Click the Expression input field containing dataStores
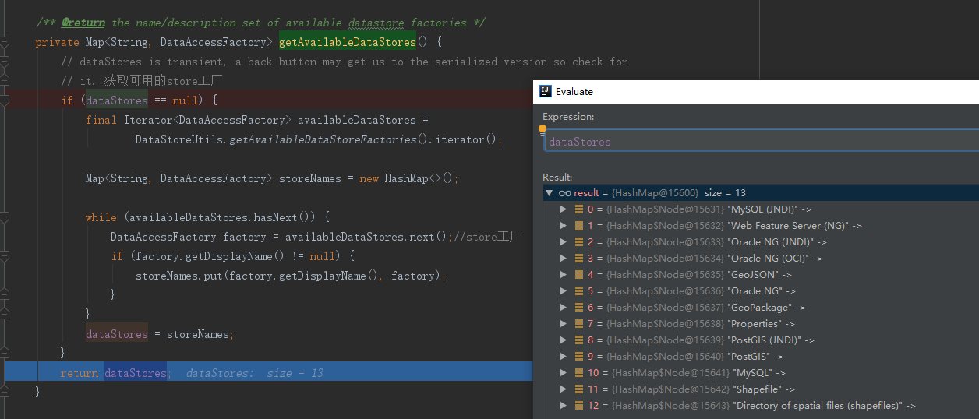Screen dimensions: 979x419 [x=761, y=142]
